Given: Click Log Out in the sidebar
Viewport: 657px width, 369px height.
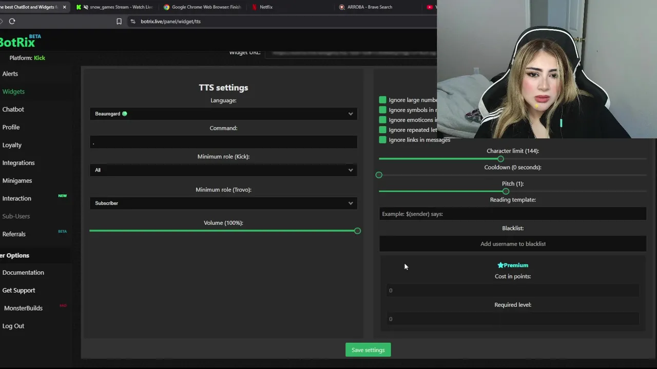Looking at the screenshot, I should pos(13,326).
